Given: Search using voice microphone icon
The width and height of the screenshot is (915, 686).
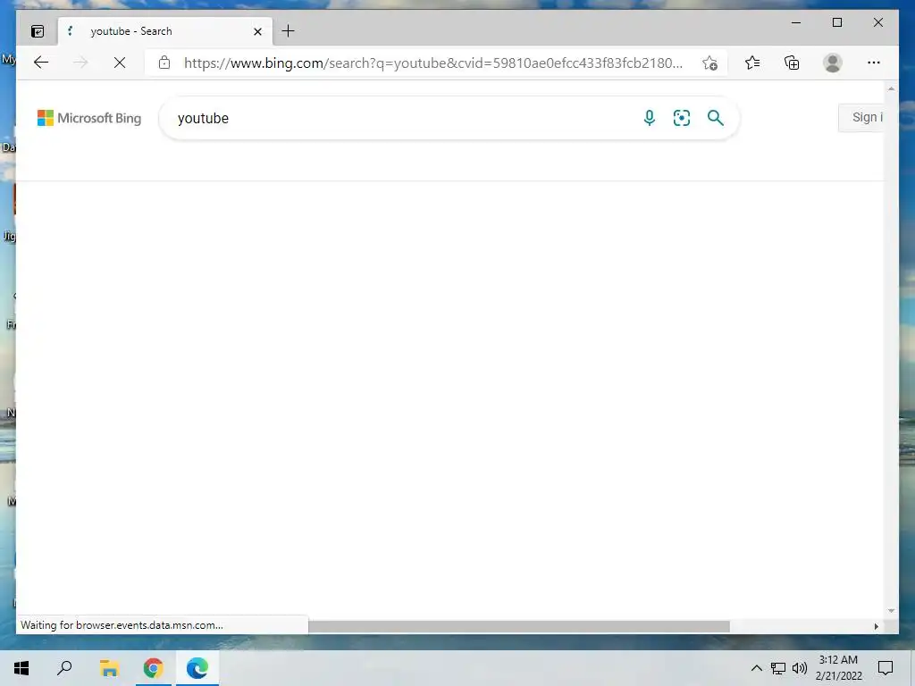Looking at the screenshot, I should 650,118.
